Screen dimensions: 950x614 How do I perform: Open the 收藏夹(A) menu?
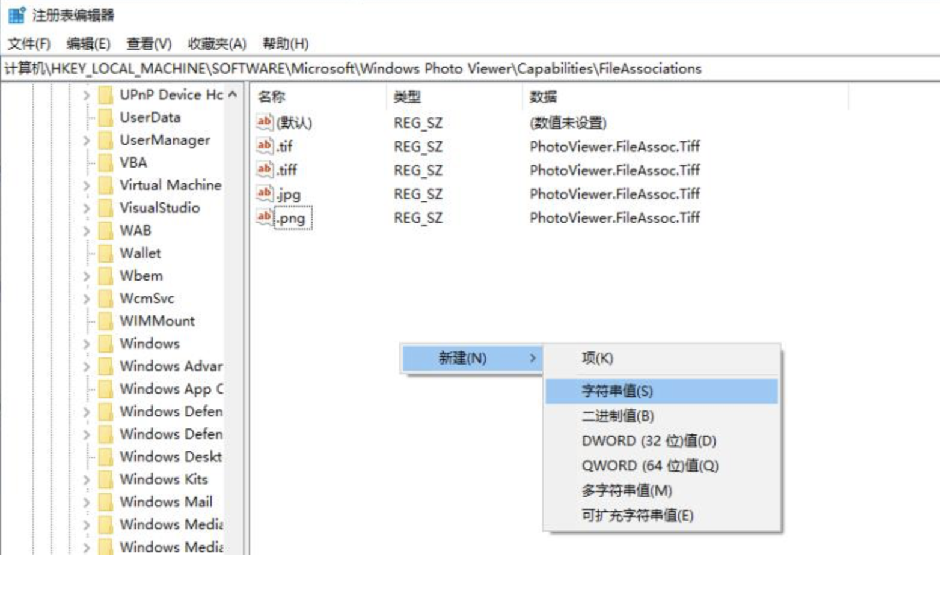coord(216,44)
